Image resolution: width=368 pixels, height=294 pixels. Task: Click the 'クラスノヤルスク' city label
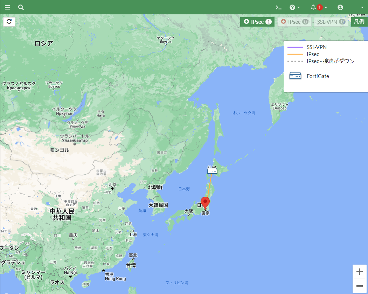[x=19, y=84]
